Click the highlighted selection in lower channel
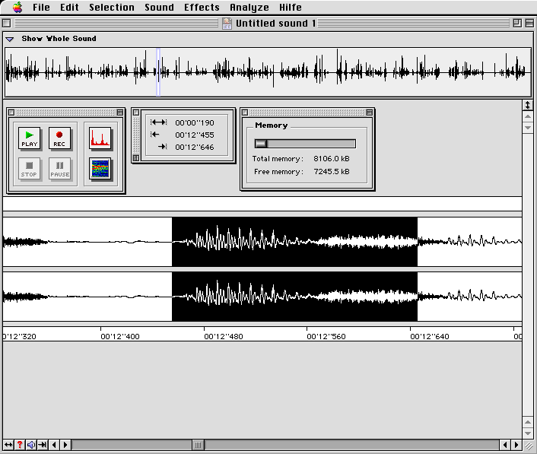The image size is (537, 454). (294, 297)
